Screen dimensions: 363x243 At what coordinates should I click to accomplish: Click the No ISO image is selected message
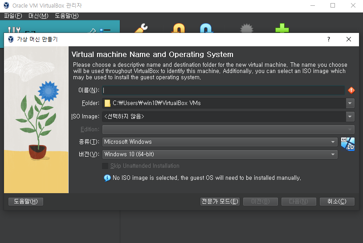[207, 178]
